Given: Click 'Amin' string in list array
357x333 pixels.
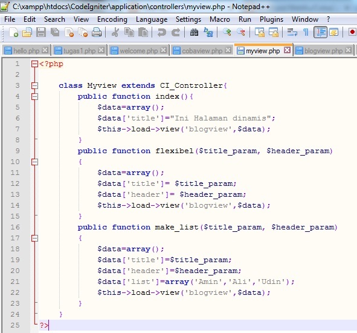Looking at the screenshot, I should point(208,282).
